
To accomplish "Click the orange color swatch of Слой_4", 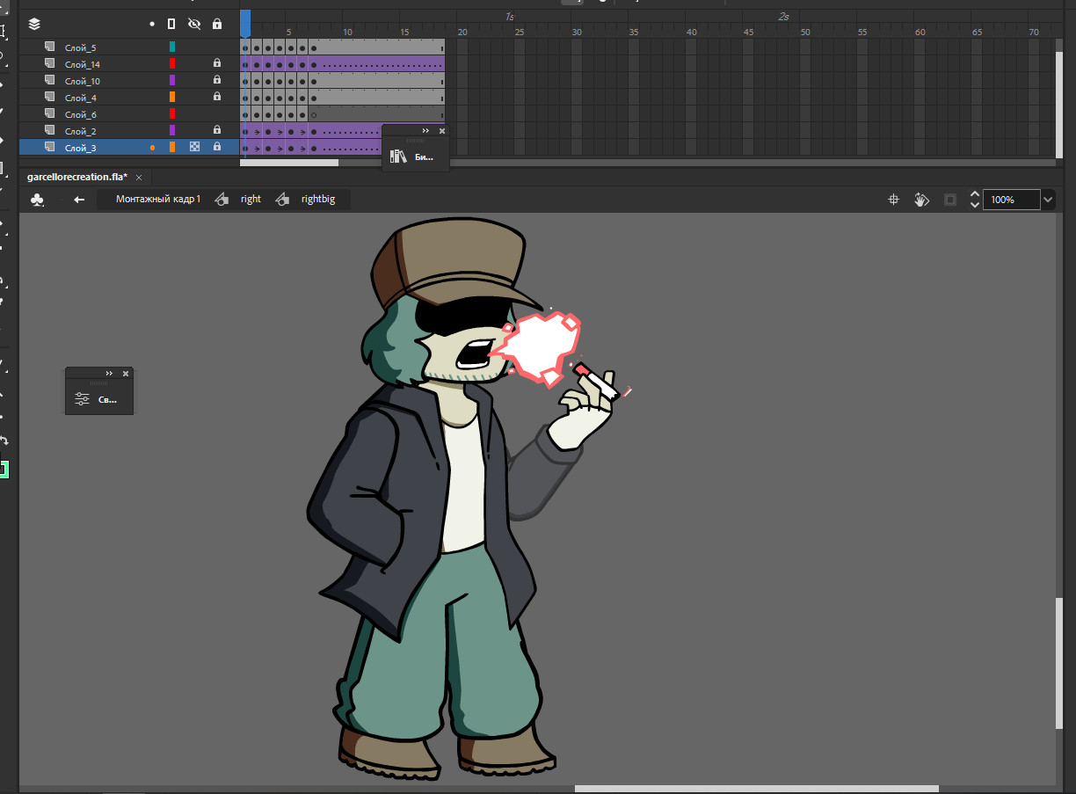I will 172,97.
